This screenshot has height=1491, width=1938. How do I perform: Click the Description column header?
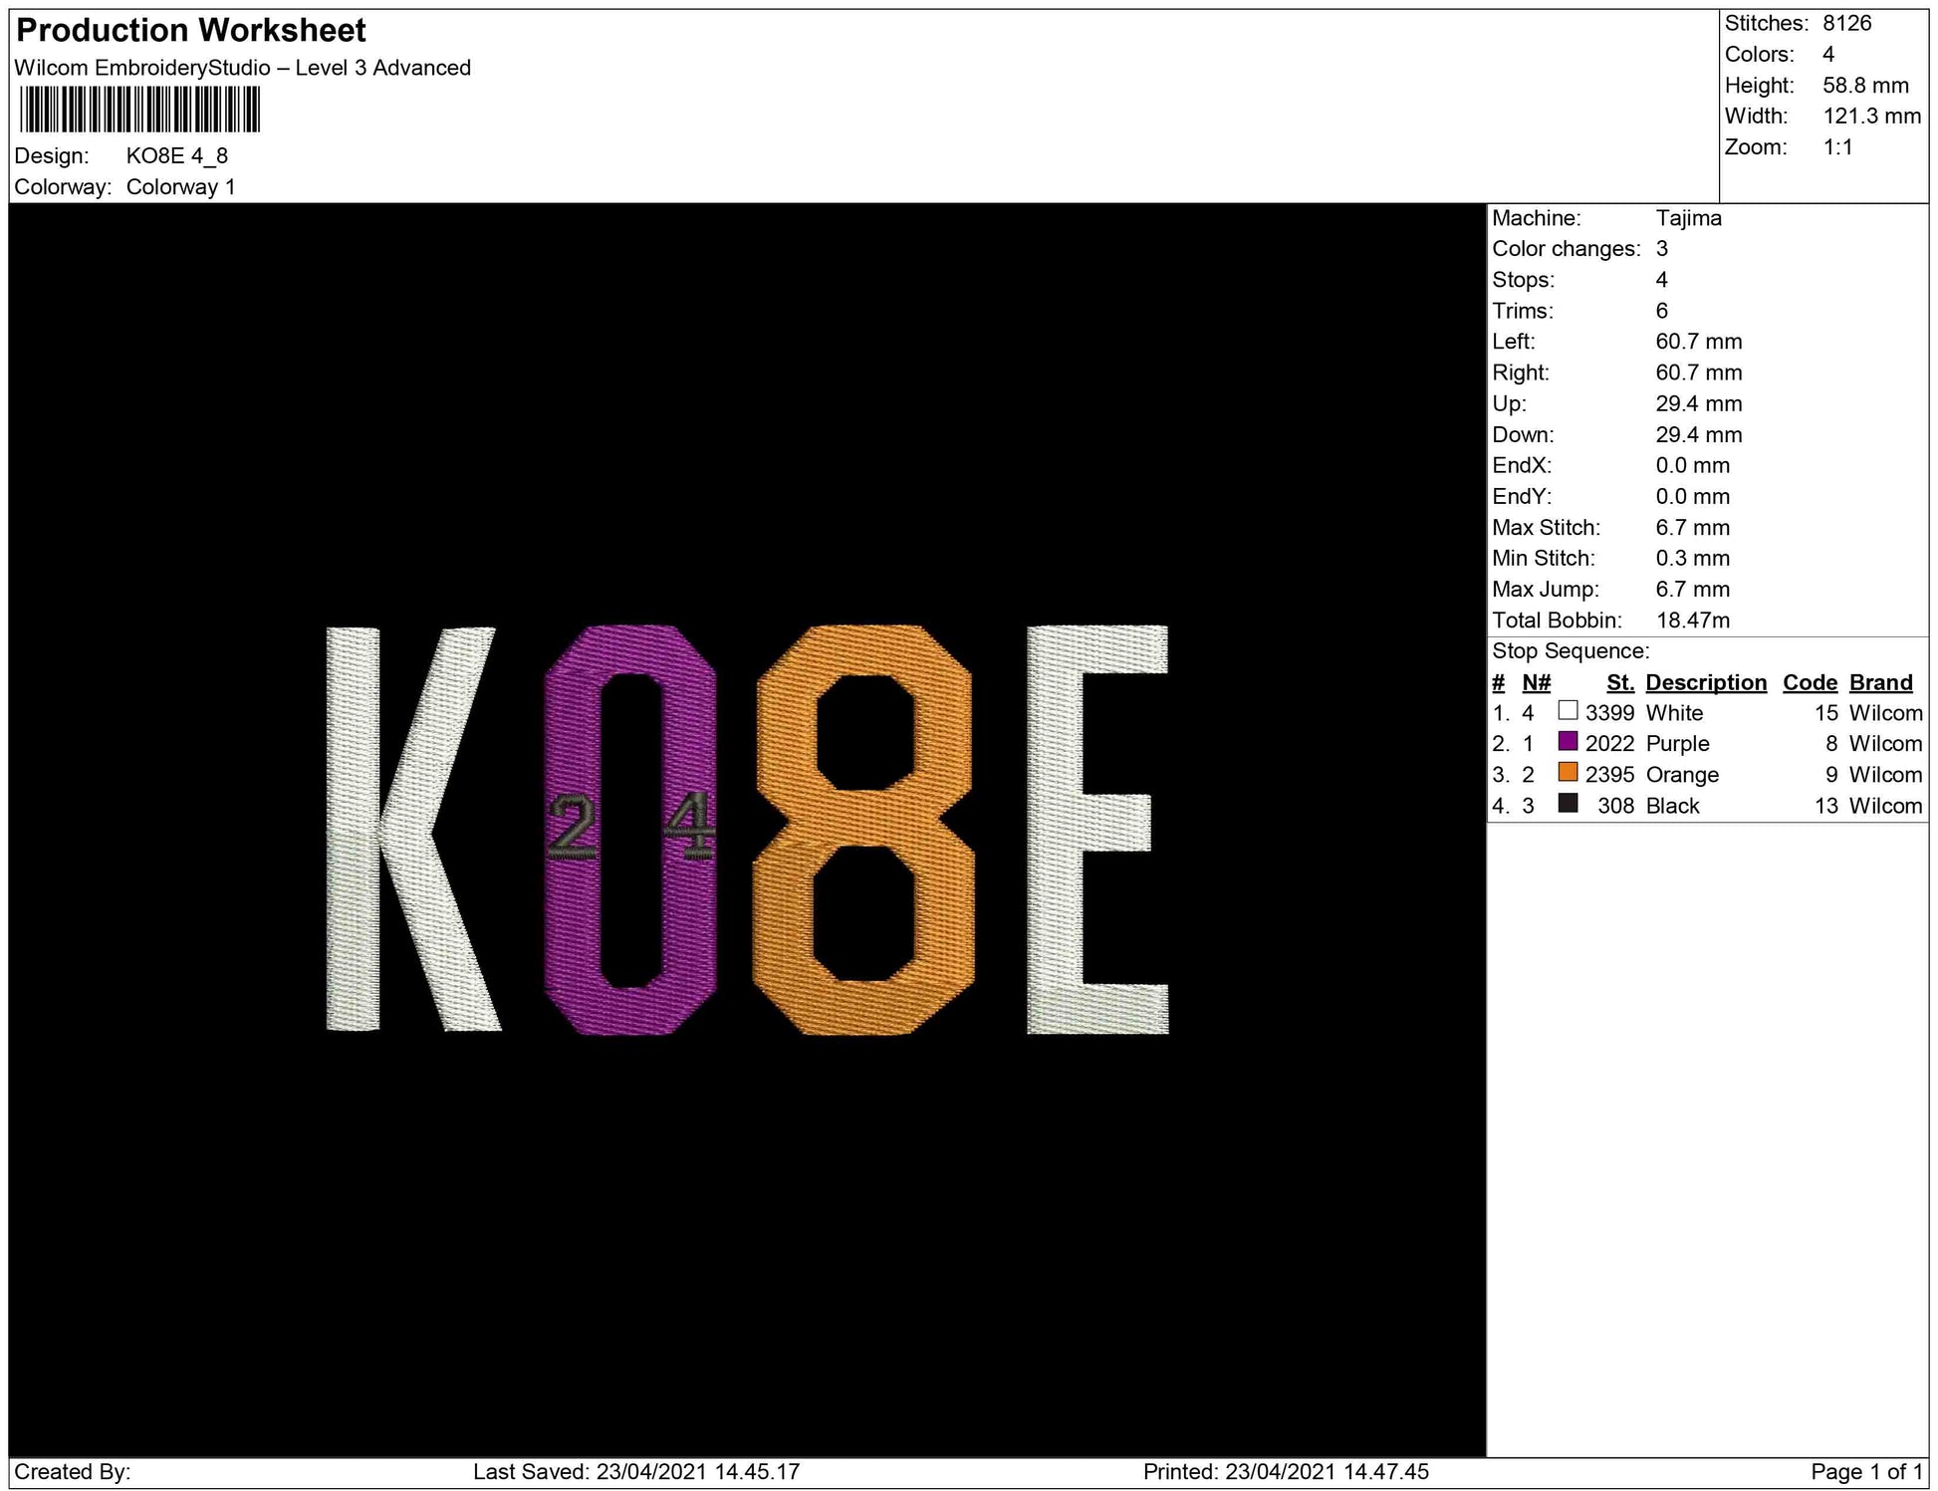coord(1705,682)
